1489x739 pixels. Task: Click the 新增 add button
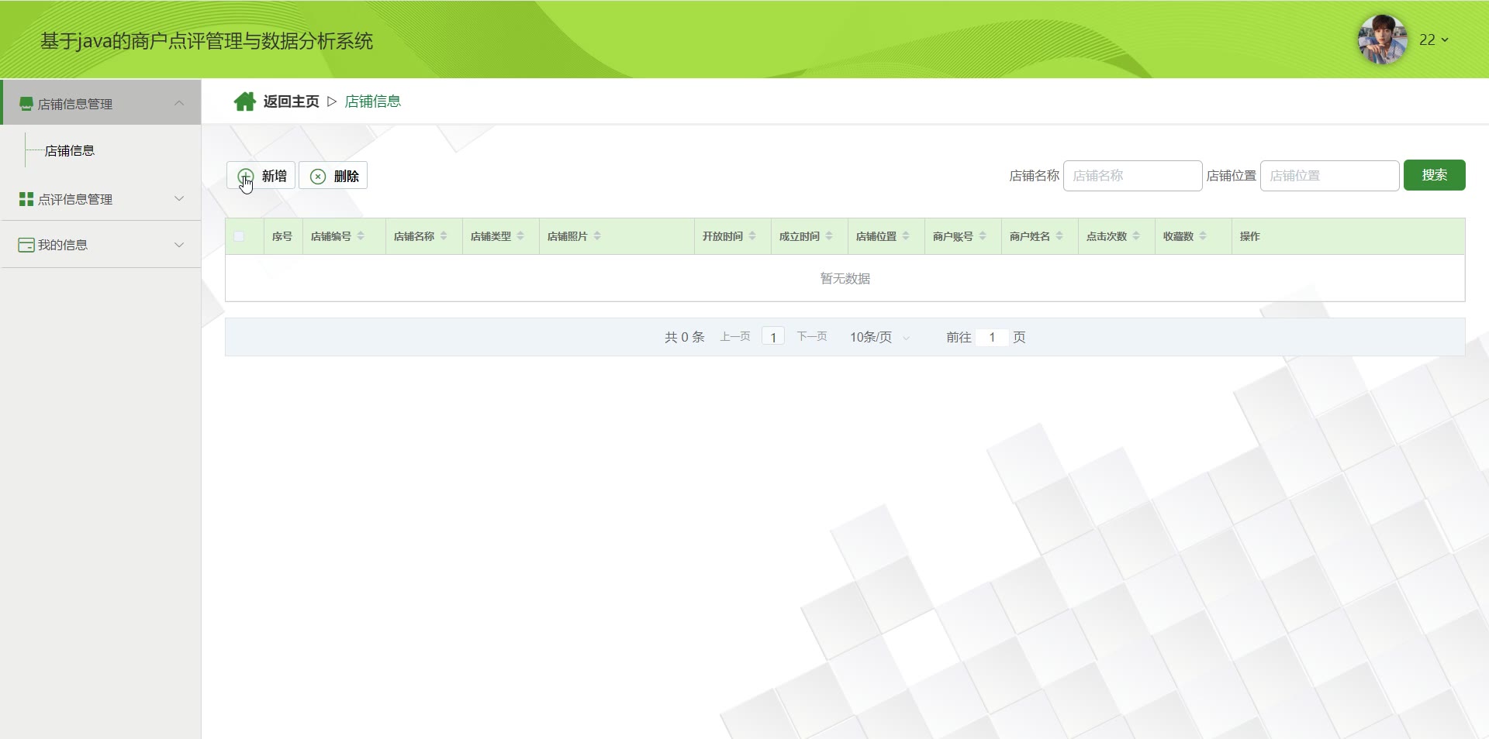pos(261,176)
